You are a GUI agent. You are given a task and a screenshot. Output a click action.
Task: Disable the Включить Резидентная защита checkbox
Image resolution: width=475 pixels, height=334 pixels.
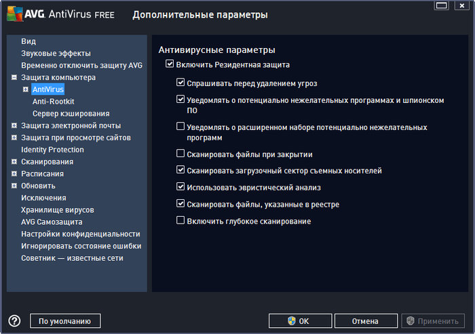170,64
